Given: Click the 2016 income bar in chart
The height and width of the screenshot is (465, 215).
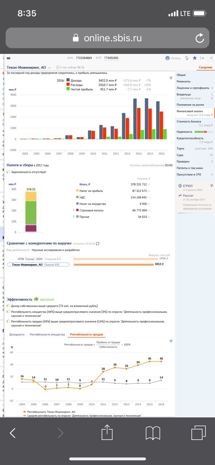Looking at the screenshot, I should tap(158, 120).
